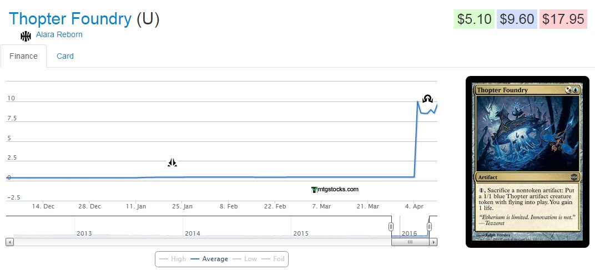595x270 pixels.
Task: Switch to the Finance tab
Action: click(x=23, y=56)
